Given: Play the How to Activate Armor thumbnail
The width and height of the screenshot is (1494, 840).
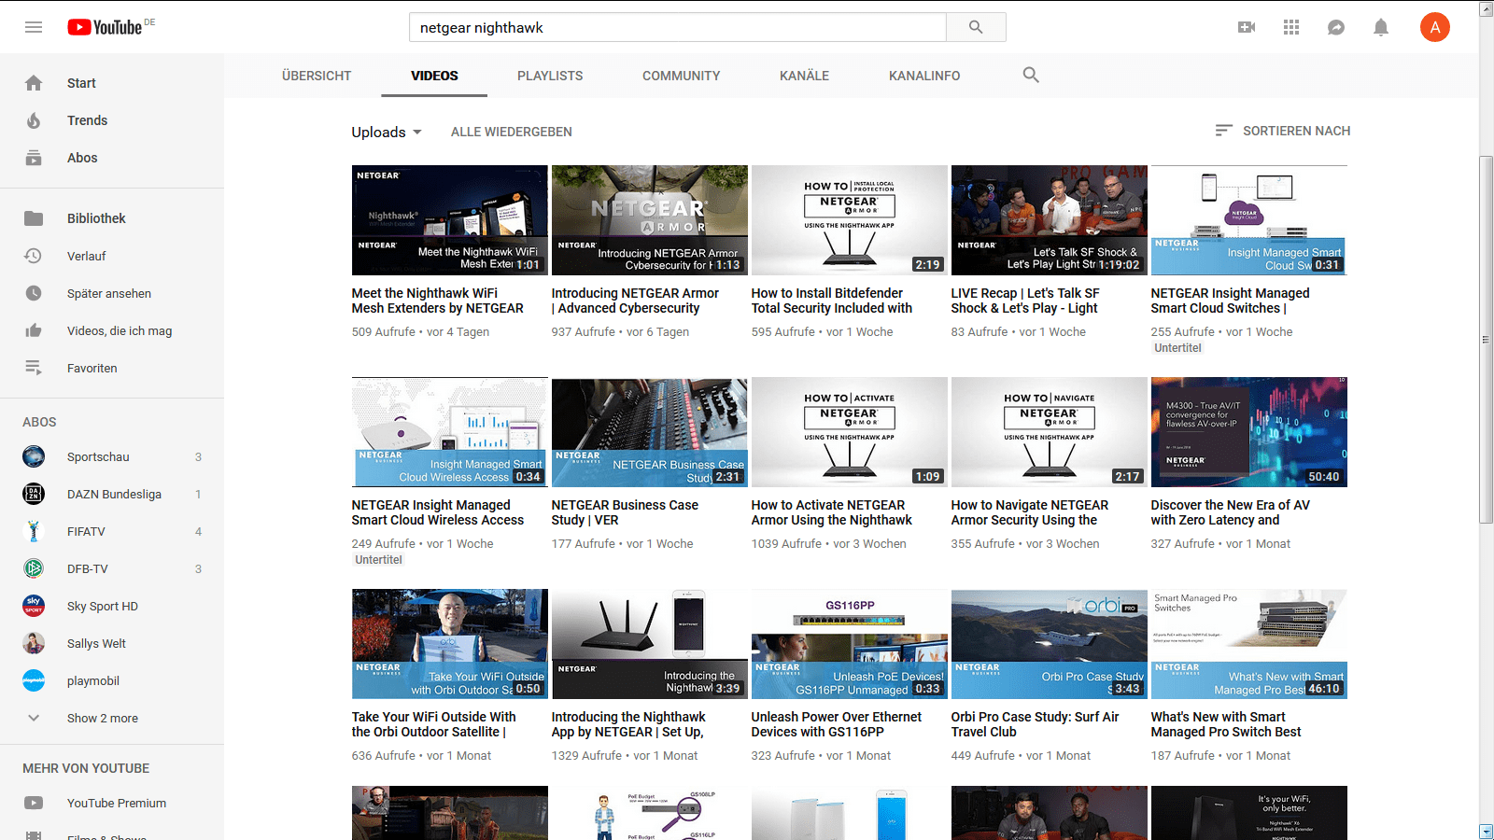Looking at the screenshot, I should point(849,432).
